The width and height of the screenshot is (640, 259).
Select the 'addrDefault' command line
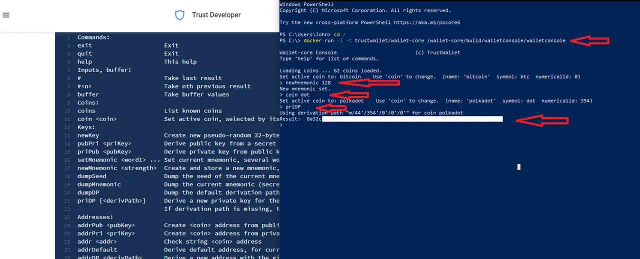coord(97,249)
